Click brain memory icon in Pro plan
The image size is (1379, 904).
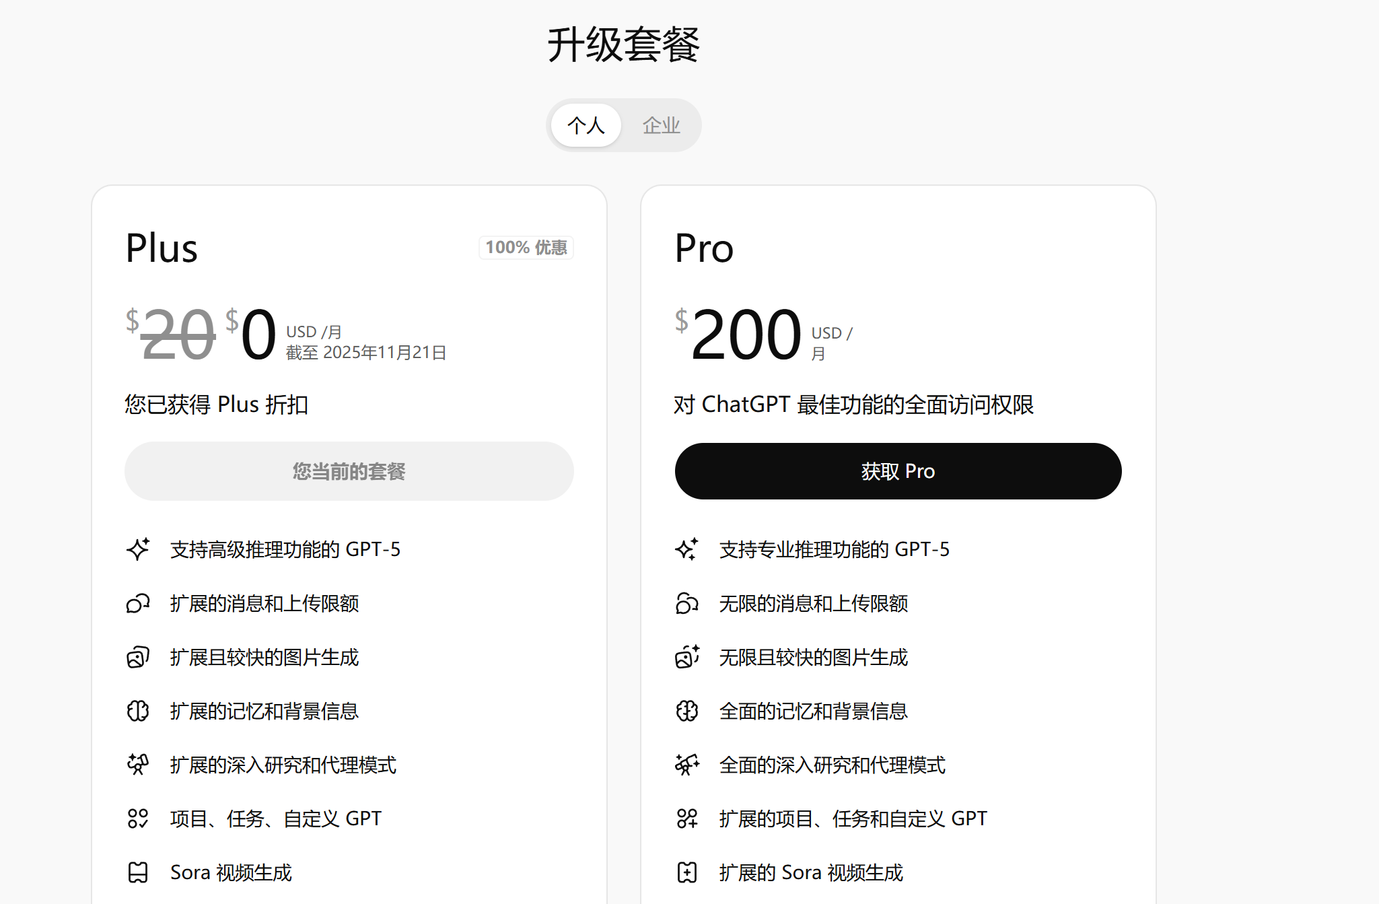(687, 711)
